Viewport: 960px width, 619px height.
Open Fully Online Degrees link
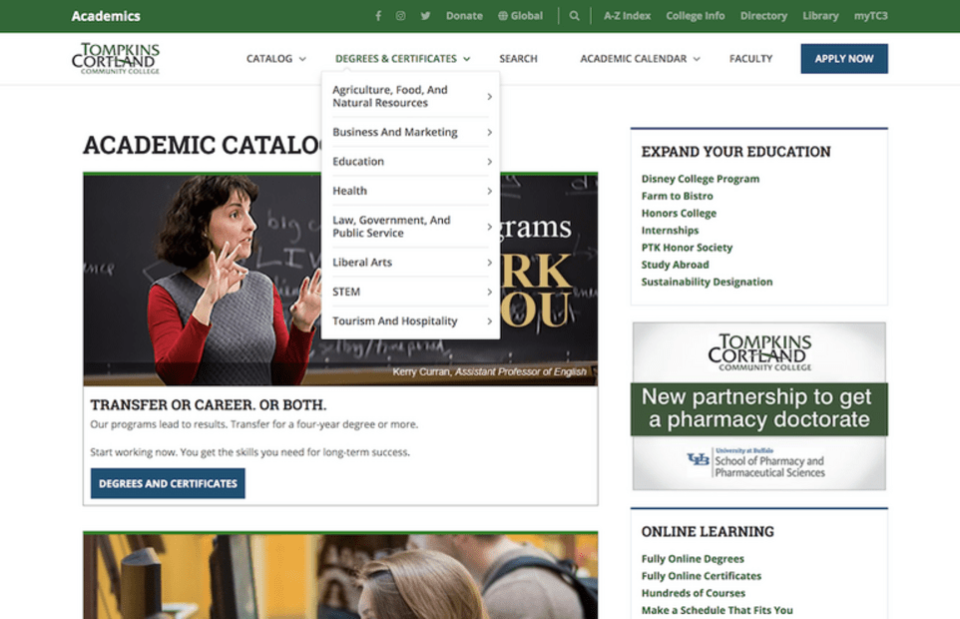tap(693, 558)
